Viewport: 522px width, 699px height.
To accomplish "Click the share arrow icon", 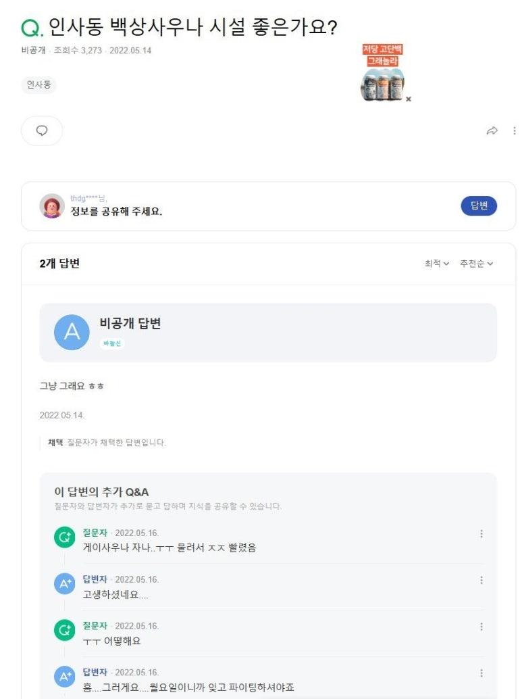I will 492,130.
